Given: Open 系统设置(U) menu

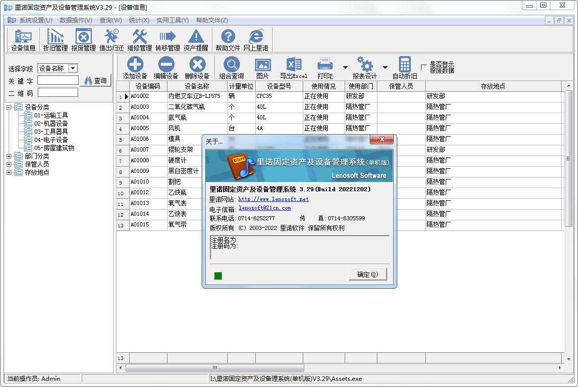Looking at the screenshot, I should pyautogui.click(x=36, y=20).
